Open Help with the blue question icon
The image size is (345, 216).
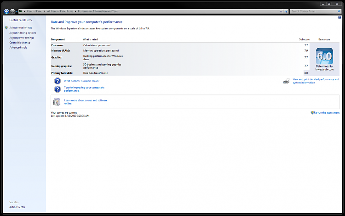point(339,17)
